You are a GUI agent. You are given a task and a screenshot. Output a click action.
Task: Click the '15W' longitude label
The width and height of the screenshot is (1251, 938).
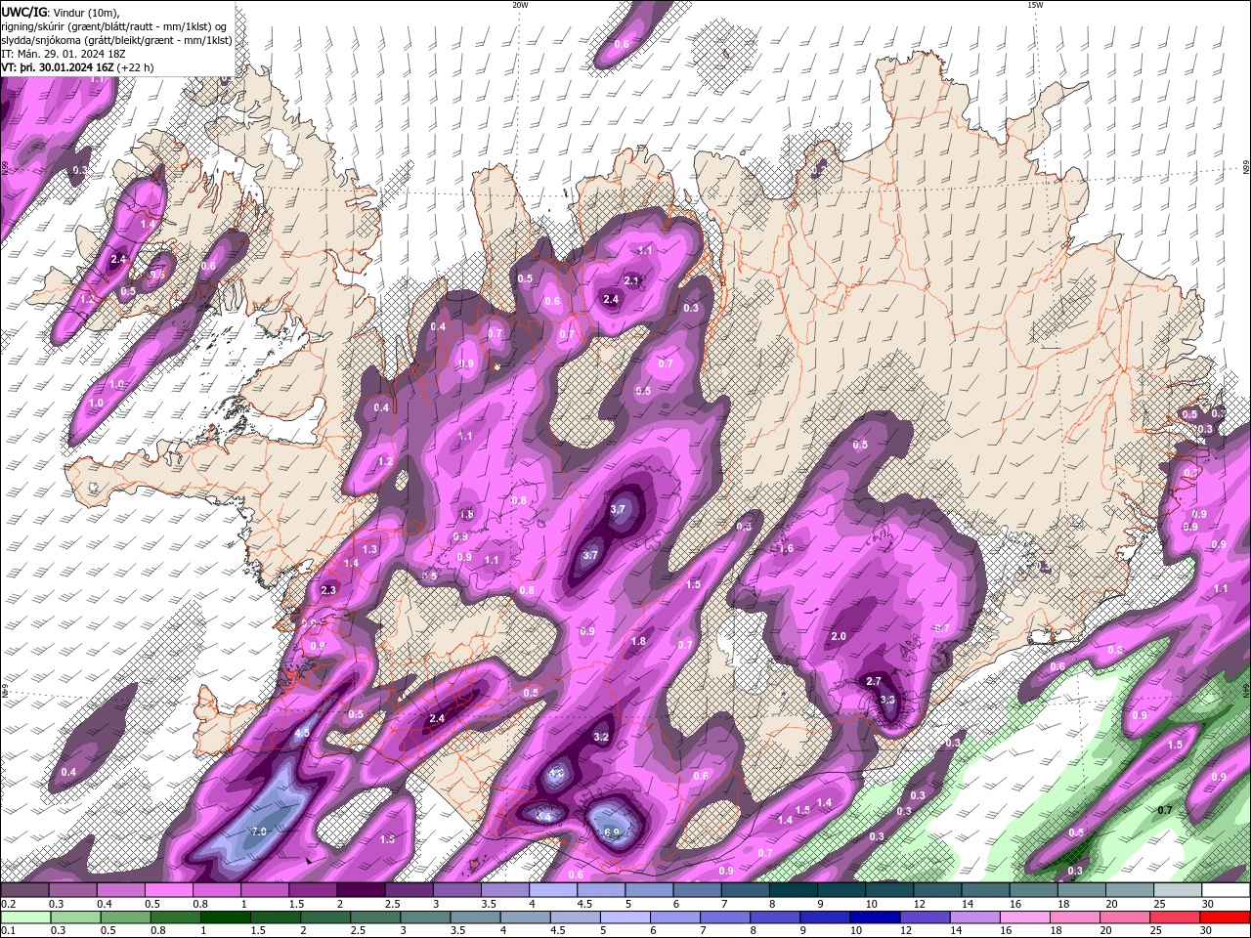1035,5
